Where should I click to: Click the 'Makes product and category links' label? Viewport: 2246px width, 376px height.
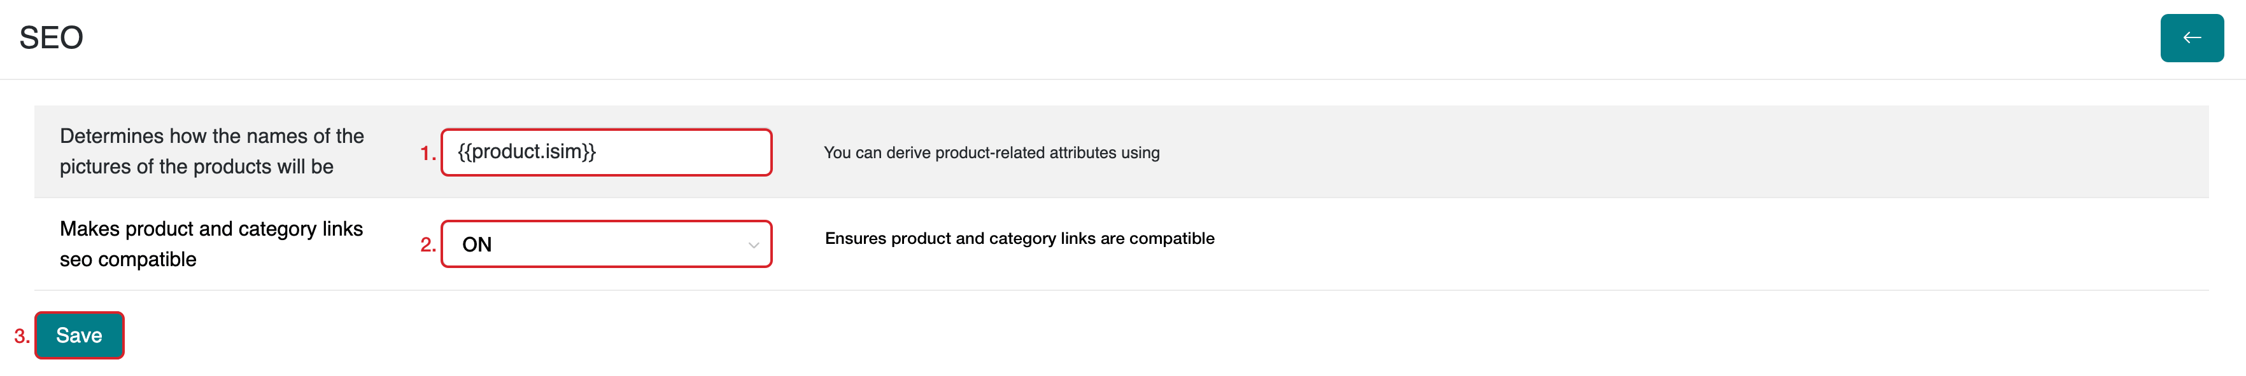point(211,229)
